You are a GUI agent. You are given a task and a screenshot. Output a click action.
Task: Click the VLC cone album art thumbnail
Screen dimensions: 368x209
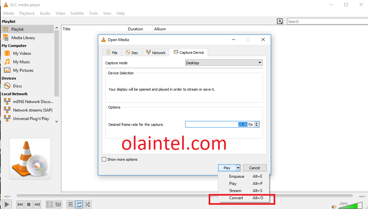pyautogui.click(x=30, y=159)
